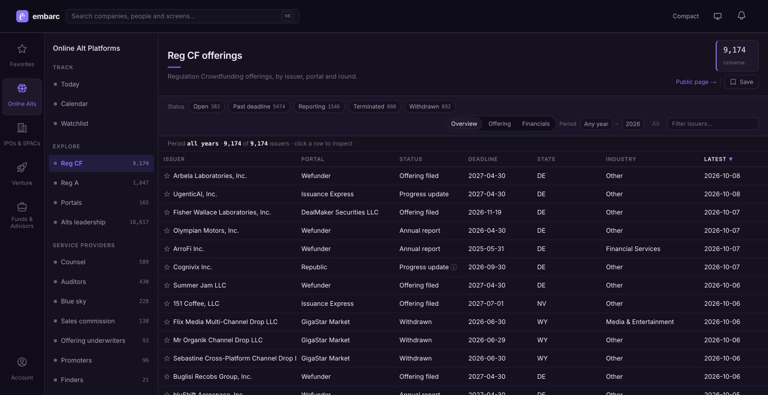Open Calendar under Track

[101, 104]
